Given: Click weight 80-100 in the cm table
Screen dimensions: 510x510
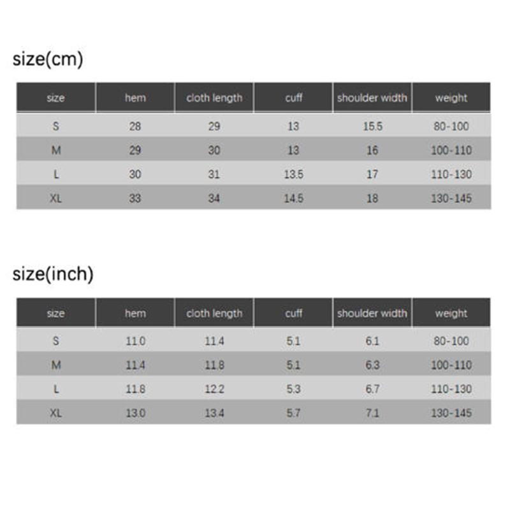Looking at the screenshot, I should [x=451, y=126].
